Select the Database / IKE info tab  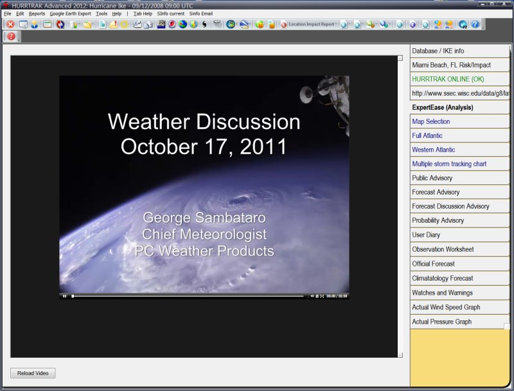click(459, 51)
